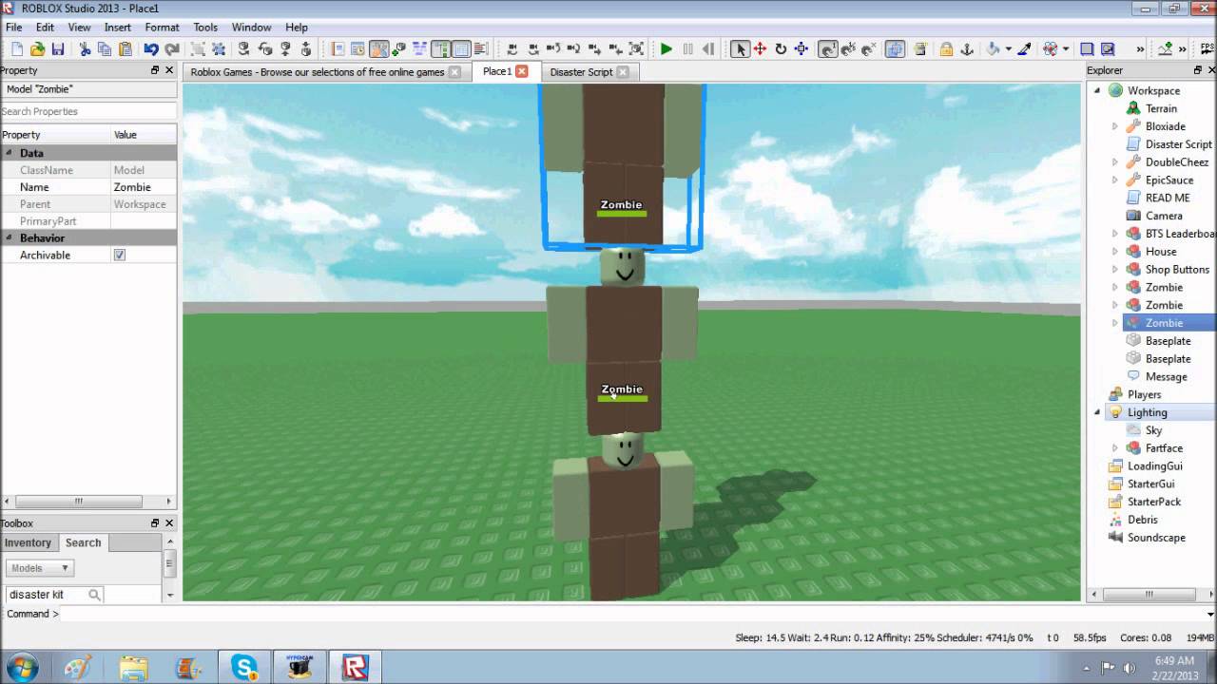Select the Message object in Explorer
This screenshot has width=1217, height=684.
coord(1167,377)
